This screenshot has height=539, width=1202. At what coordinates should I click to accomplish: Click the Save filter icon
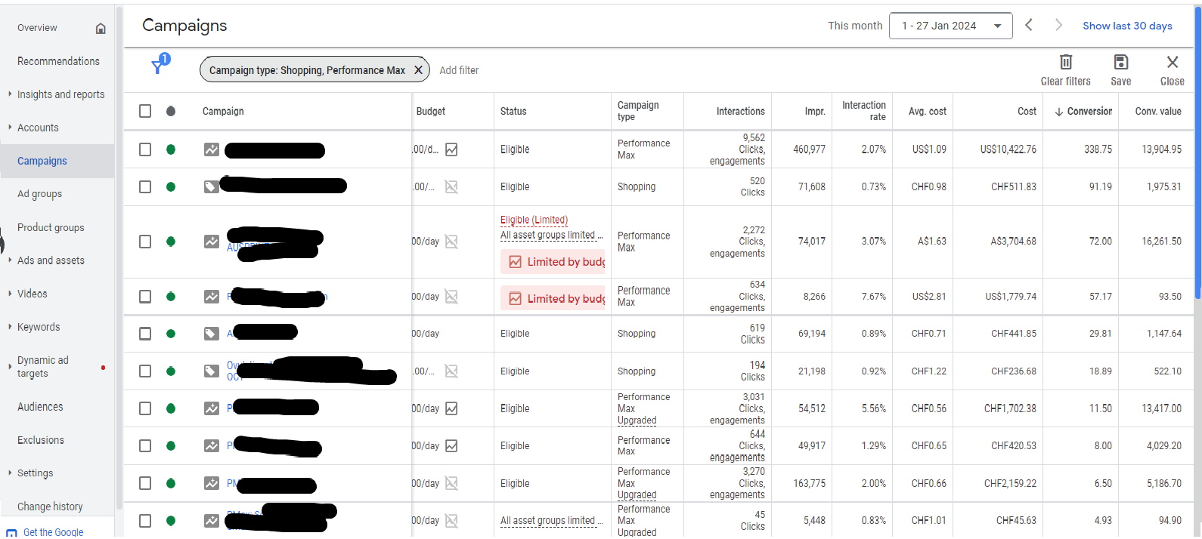click(1120, 62)
